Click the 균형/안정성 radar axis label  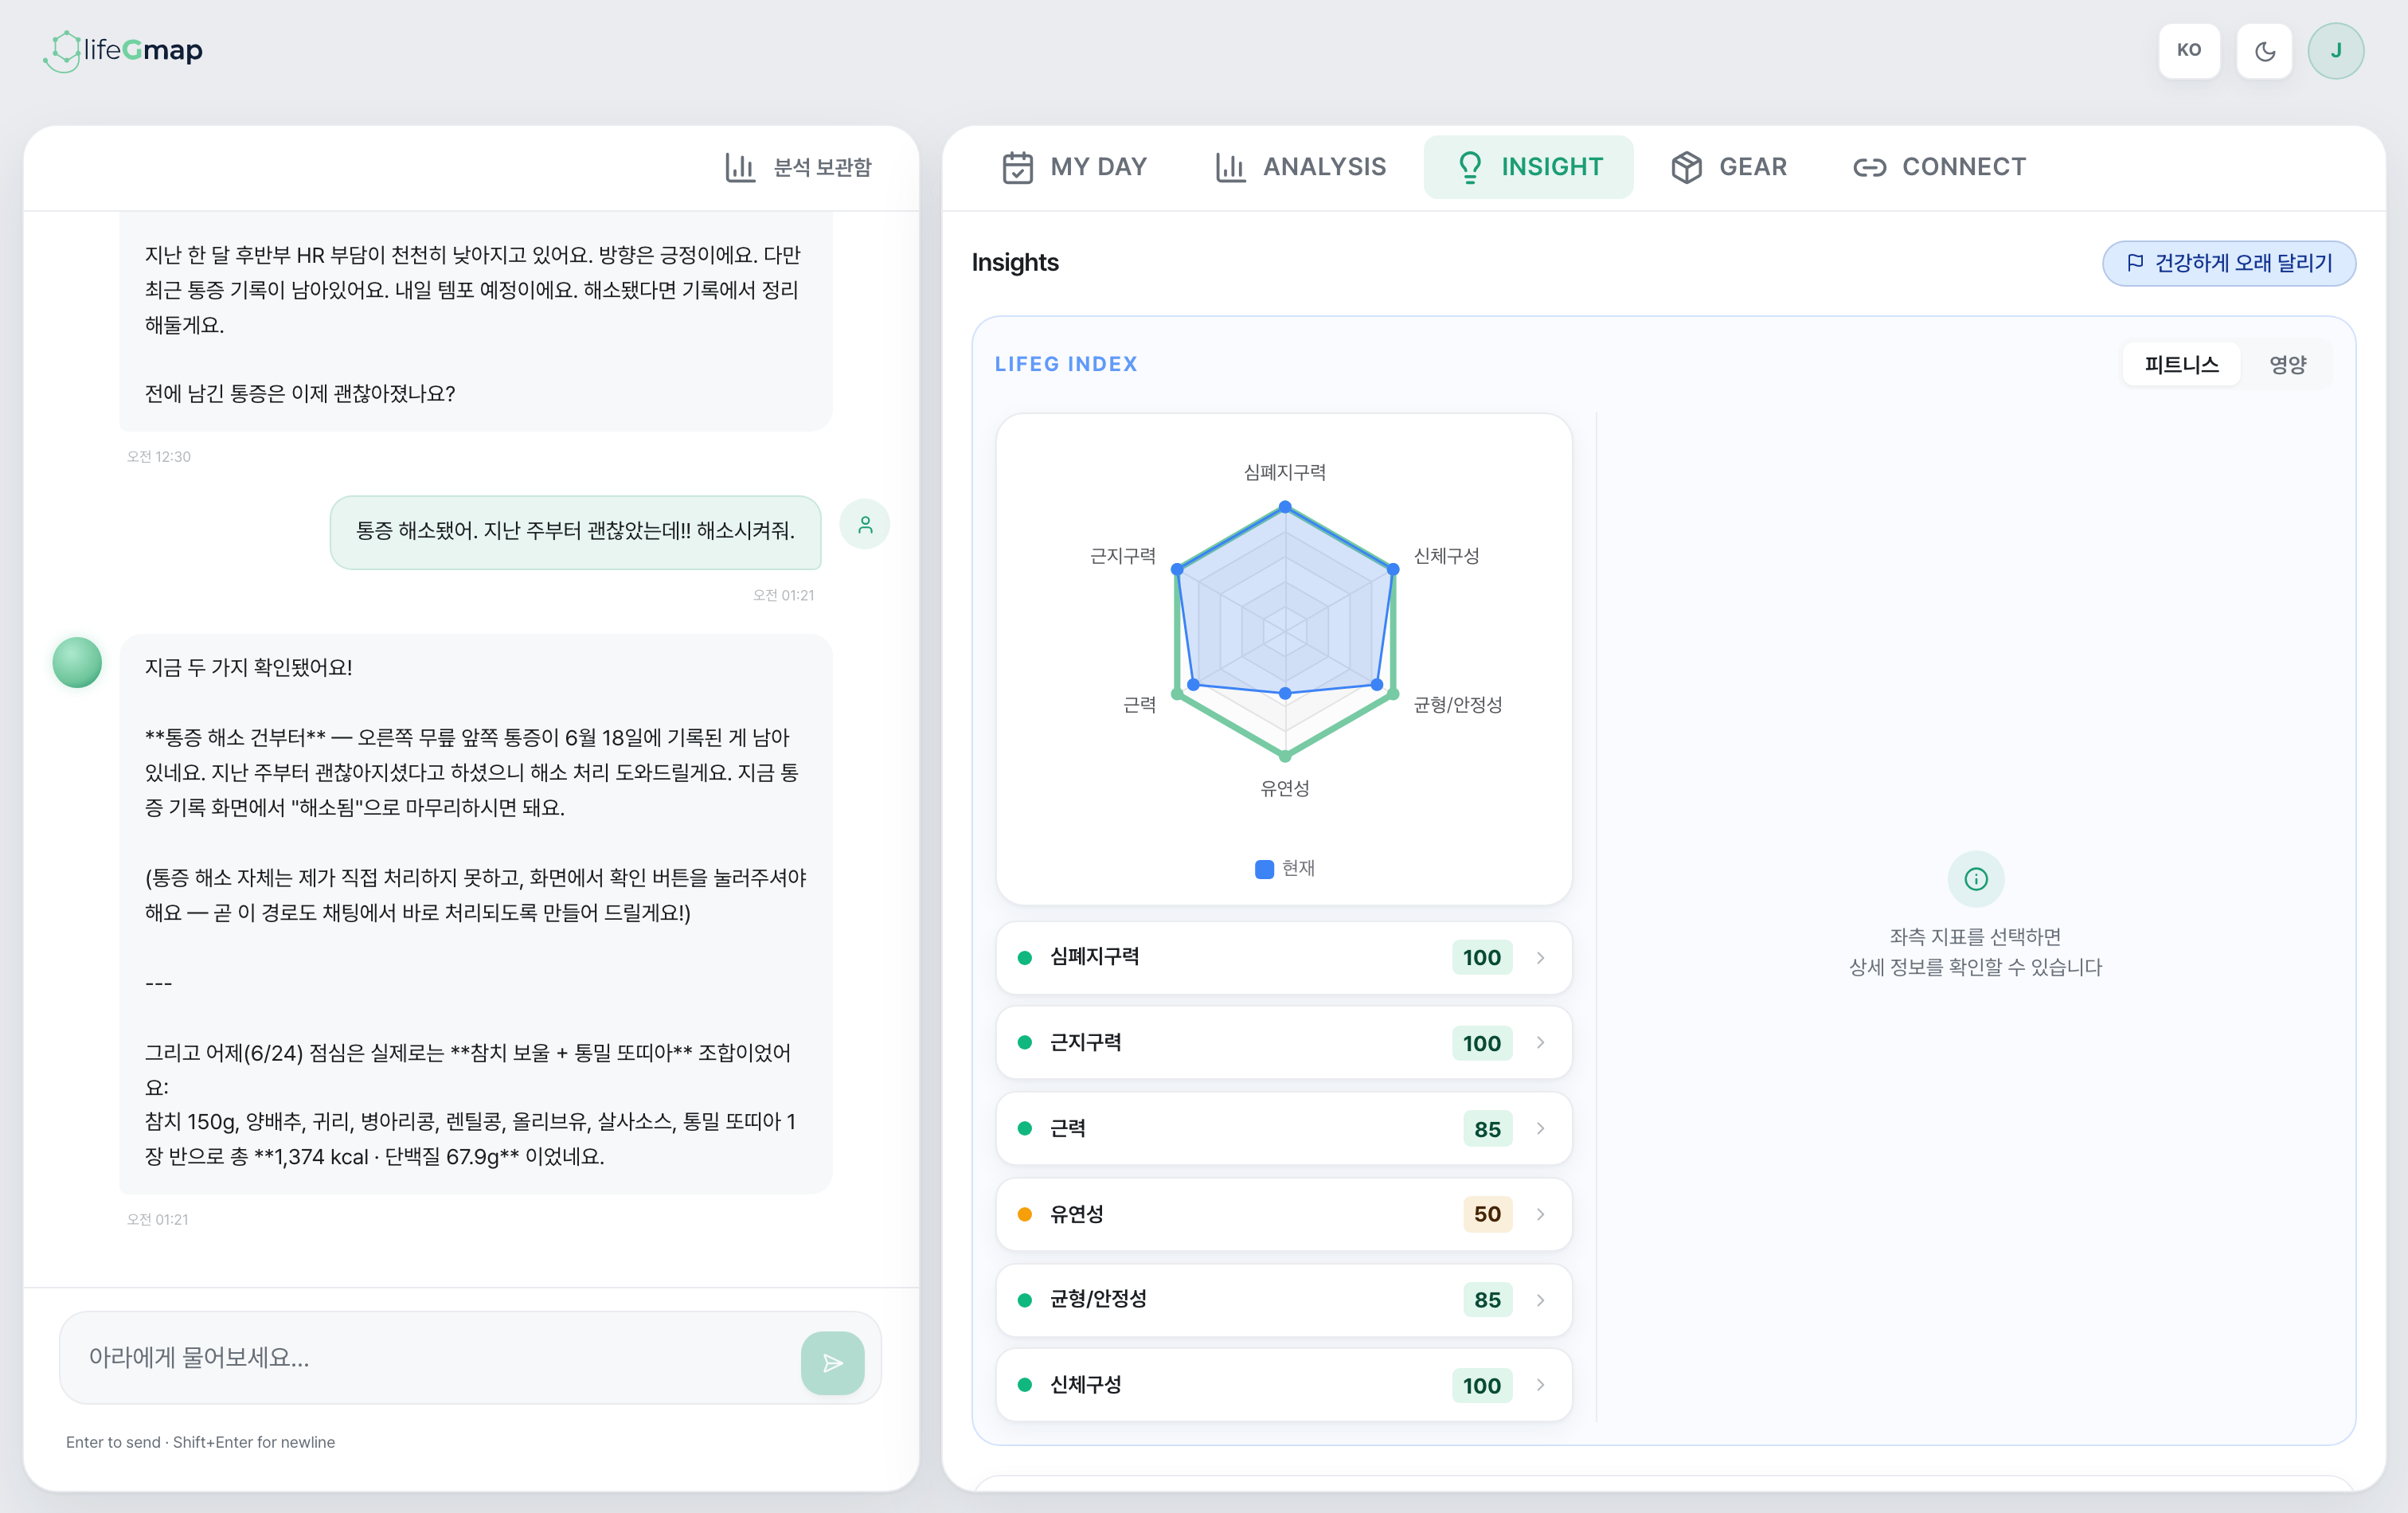click(1457, 705)
